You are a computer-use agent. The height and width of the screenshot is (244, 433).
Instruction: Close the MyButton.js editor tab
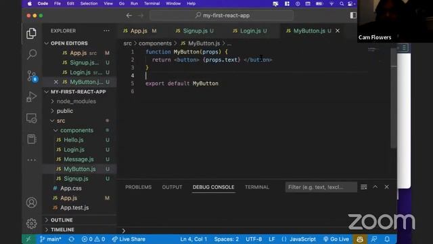338,30
